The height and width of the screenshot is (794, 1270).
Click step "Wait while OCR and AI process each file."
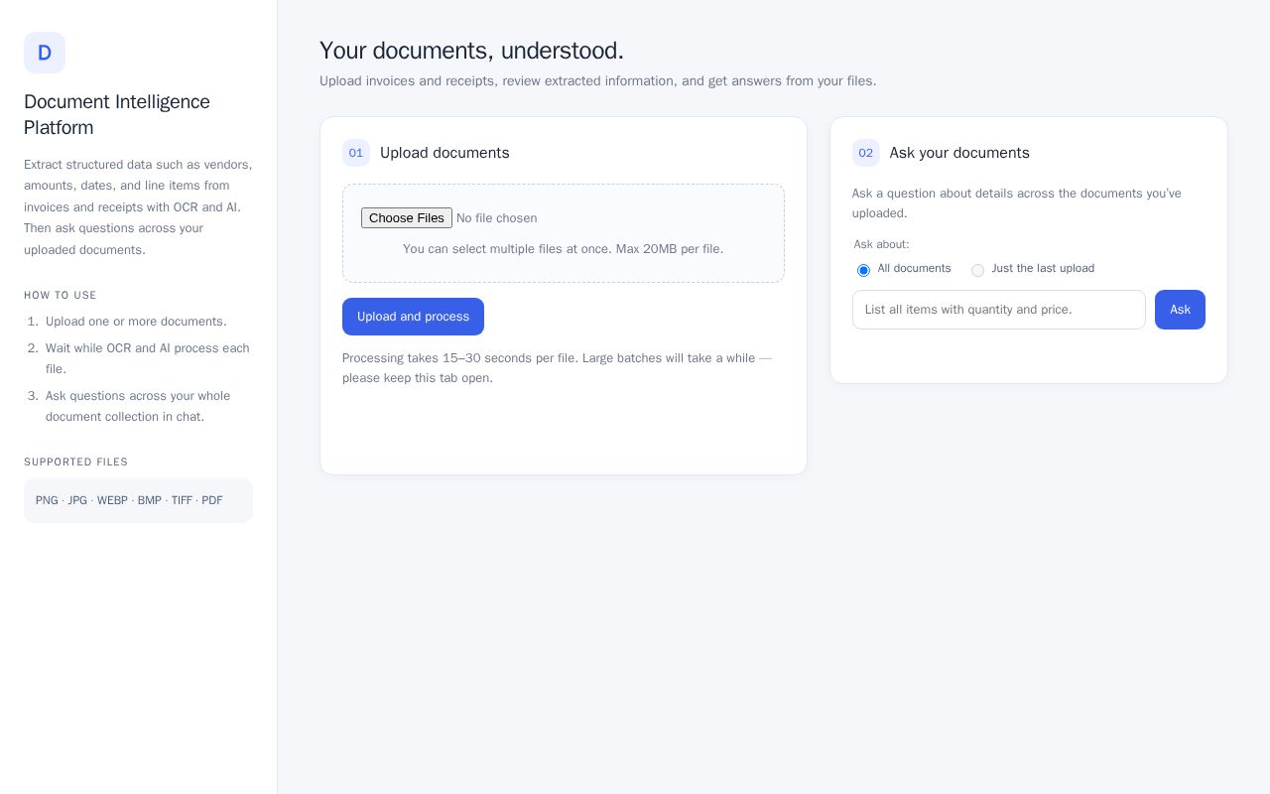tap(148, 358)
